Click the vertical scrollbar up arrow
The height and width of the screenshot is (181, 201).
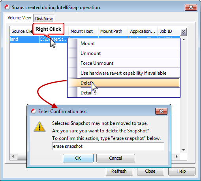click(184, 40)
